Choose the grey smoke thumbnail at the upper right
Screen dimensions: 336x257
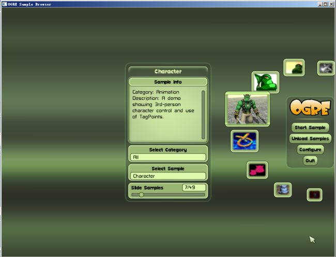click(x=326, y=68)
